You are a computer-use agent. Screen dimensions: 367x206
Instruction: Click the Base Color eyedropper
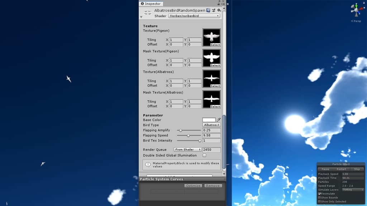tap(219, 120)
